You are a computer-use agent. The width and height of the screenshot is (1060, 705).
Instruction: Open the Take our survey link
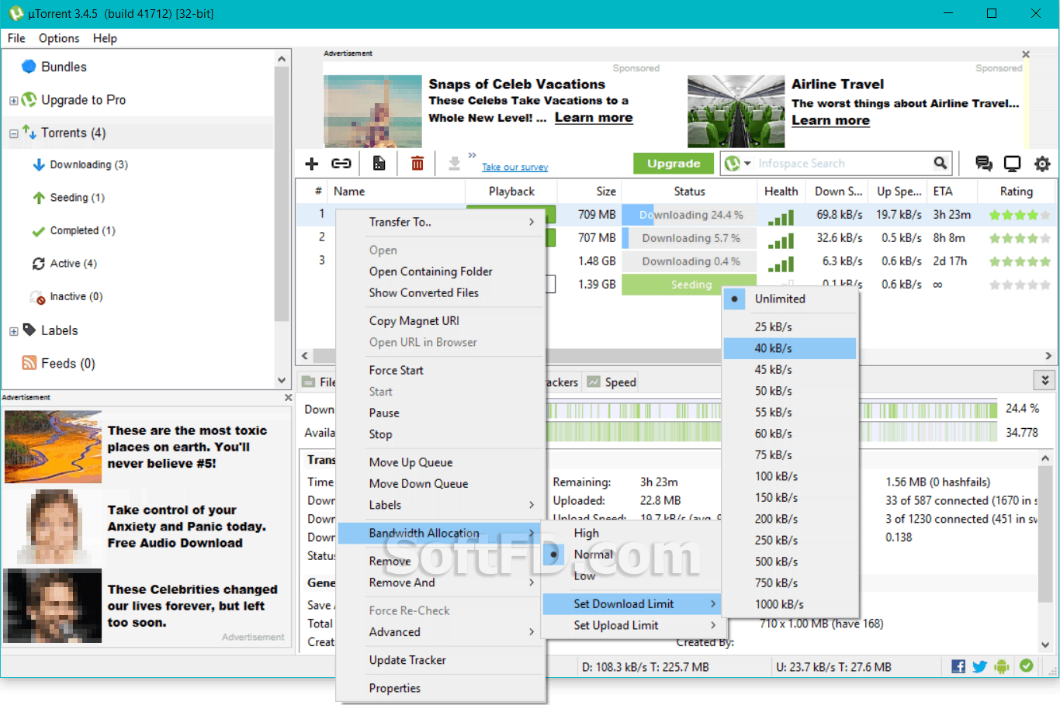point(514,167)
